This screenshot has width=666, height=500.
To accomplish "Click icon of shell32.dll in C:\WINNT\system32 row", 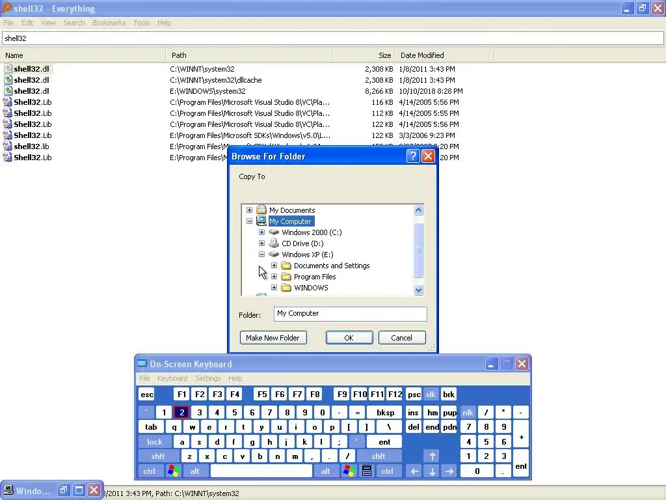I will point(8,68).
